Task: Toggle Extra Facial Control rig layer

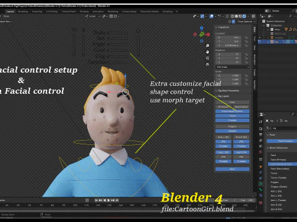Action: (232, 111)
